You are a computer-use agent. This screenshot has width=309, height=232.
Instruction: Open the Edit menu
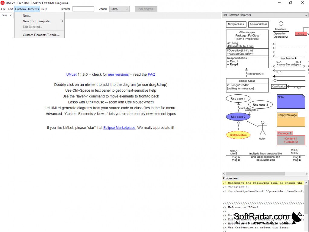pos(10,9)
